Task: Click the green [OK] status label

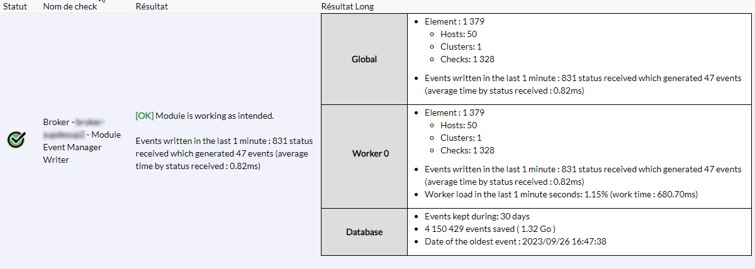Action: tap(145, 116)
